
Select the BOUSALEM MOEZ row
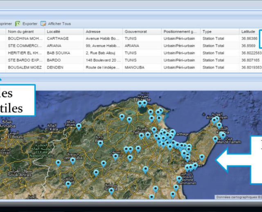coord(24,67)
